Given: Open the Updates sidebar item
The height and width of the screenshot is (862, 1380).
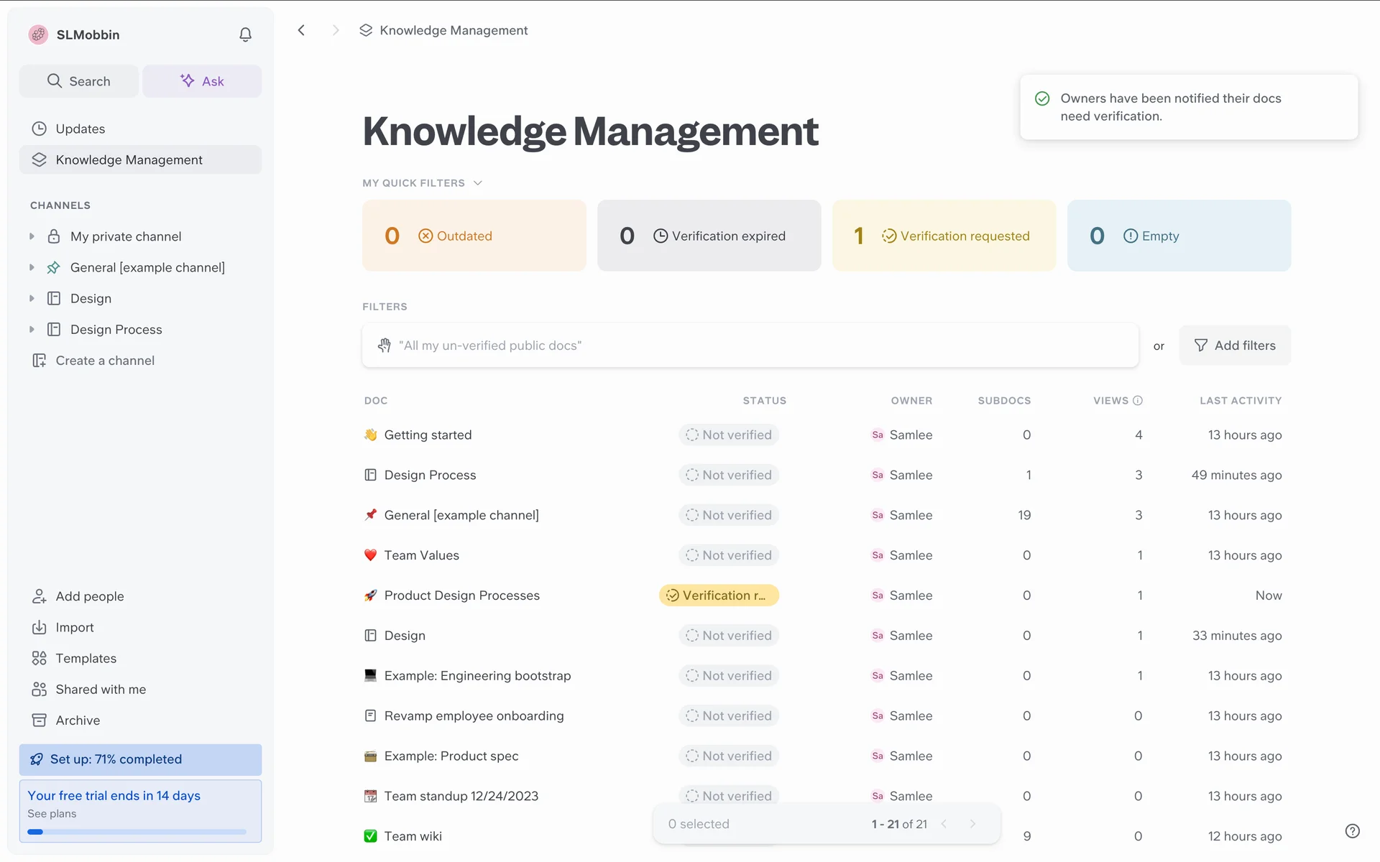Looking at the screenshot, I should [80, 129].
